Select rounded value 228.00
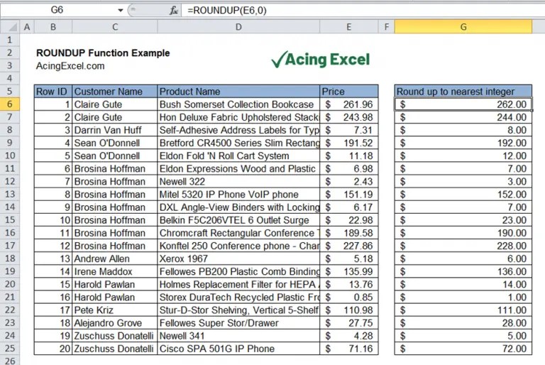Screen dimensions: 545x365 click(463, 246)
